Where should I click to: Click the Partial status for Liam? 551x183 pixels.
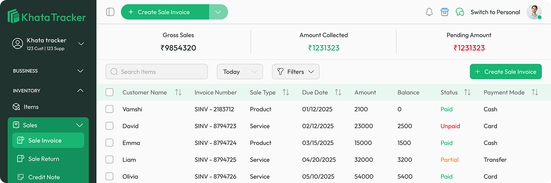point(450,159)
